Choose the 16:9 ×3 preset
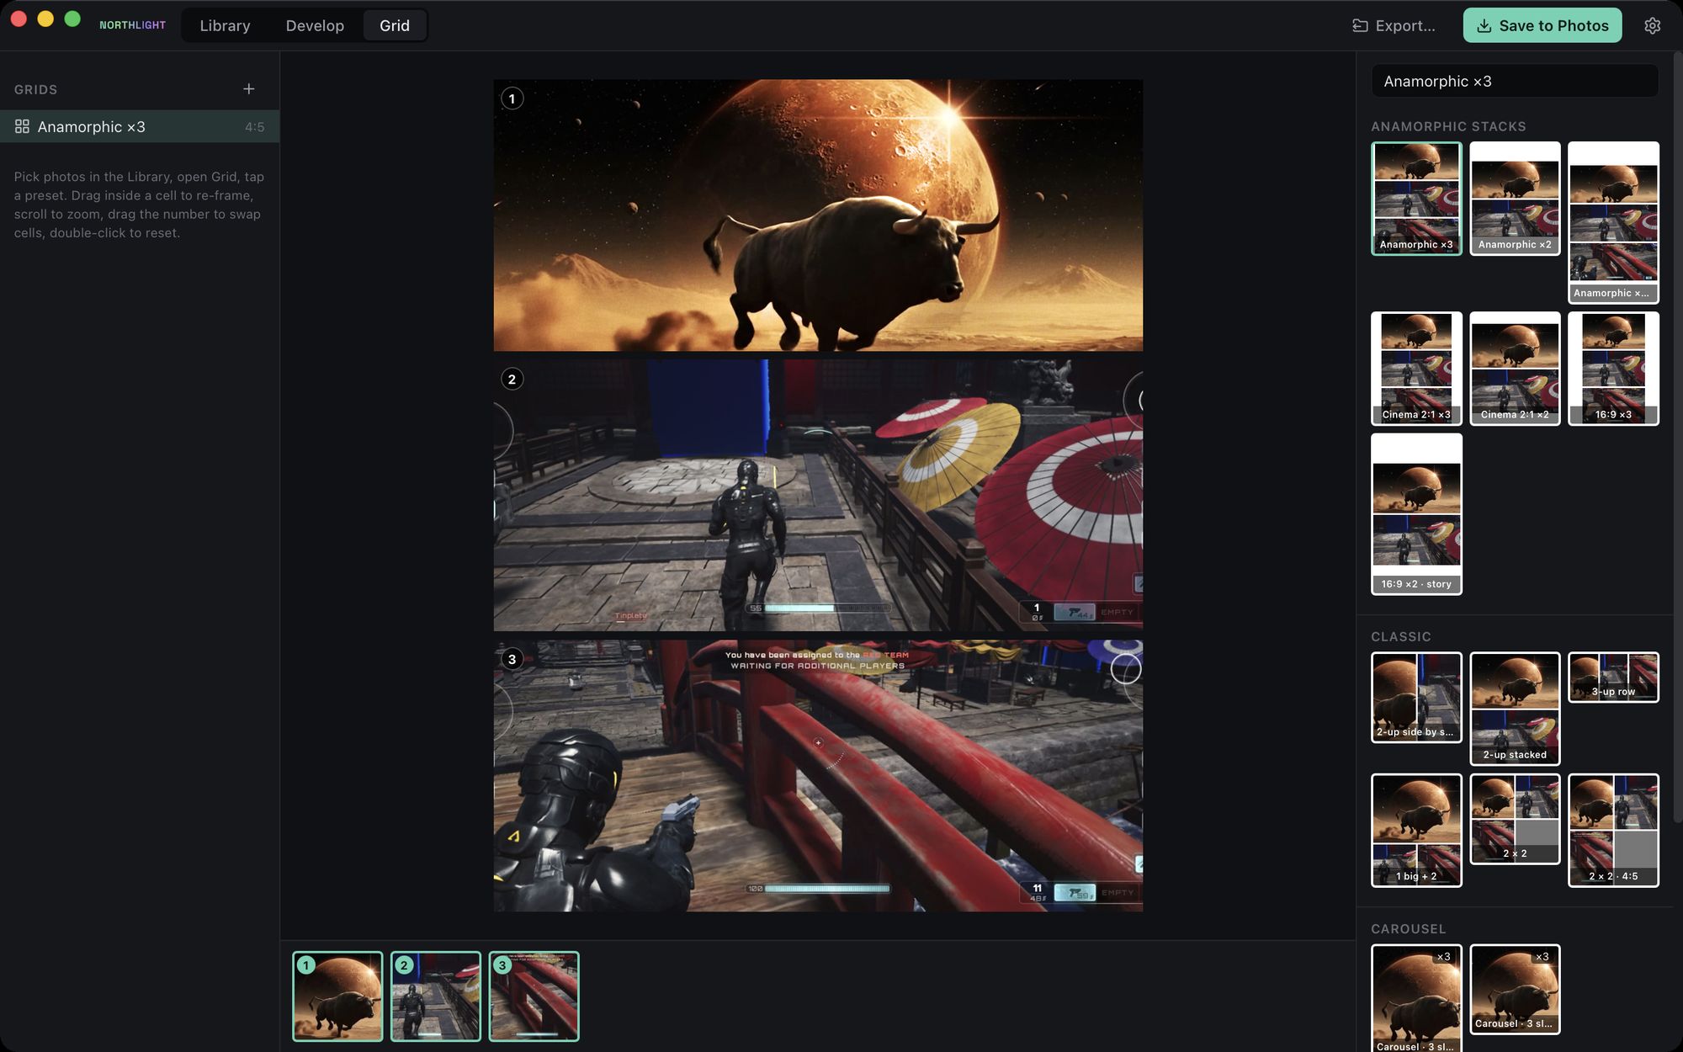 pos(1613,369)
